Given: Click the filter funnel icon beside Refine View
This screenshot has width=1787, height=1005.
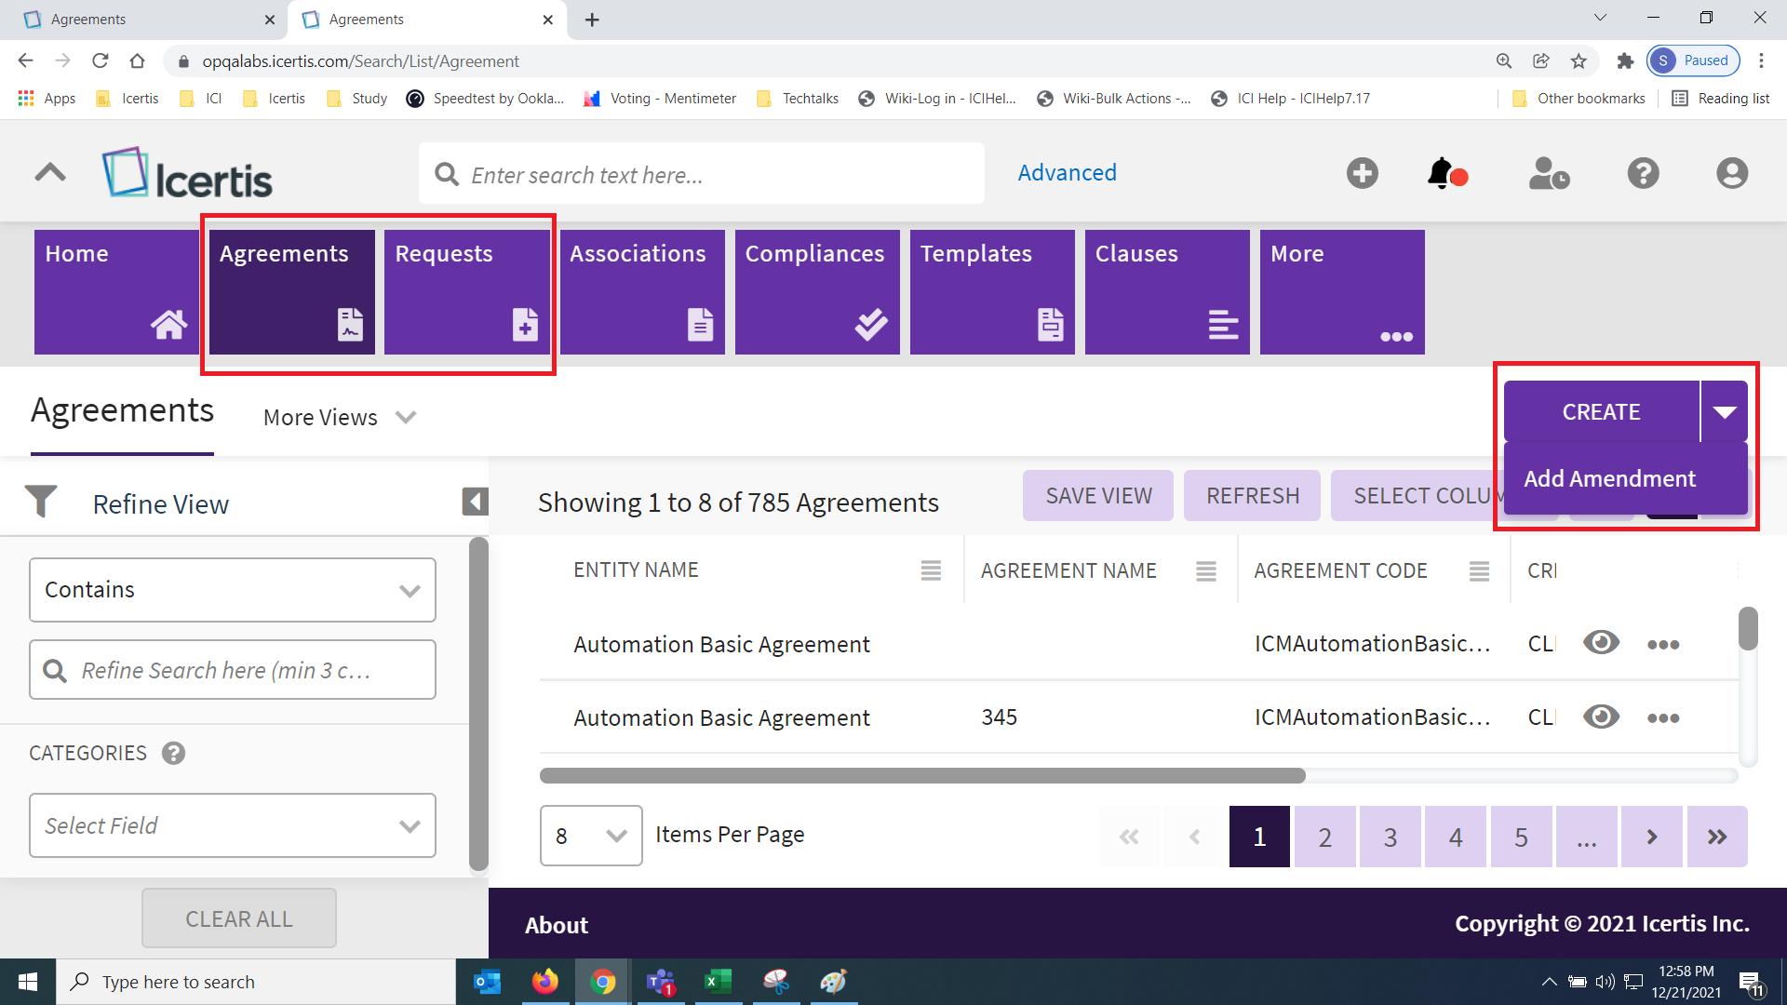Looking at the screenshot, I should 41,502.
